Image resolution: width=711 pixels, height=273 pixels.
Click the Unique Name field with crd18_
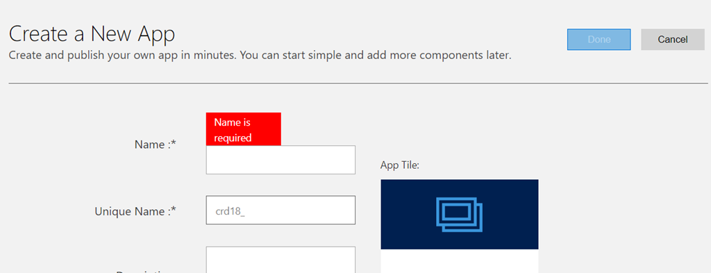pos(281,210)
